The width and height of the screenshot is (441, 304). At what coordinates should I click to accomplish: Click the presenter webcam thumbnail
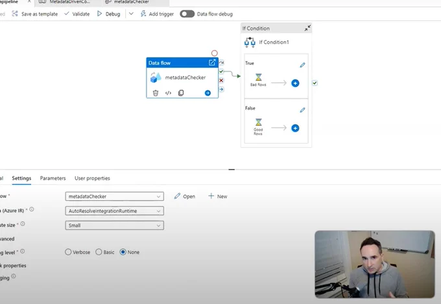click(x=375, y=264)
